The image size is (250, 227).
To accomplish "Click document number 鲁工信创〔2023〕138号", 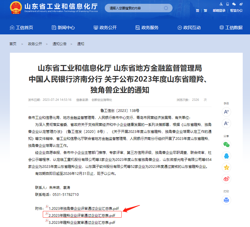I will [x=120, y=111].
